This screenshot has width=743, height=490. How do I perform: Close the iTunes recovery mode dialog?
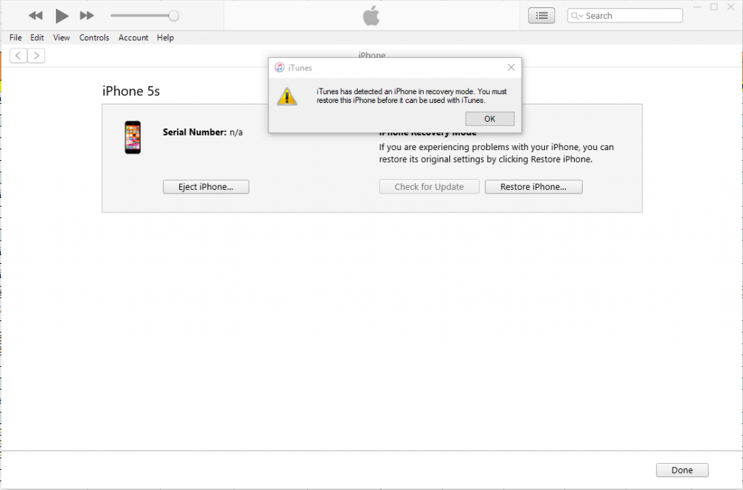(511, 67)
